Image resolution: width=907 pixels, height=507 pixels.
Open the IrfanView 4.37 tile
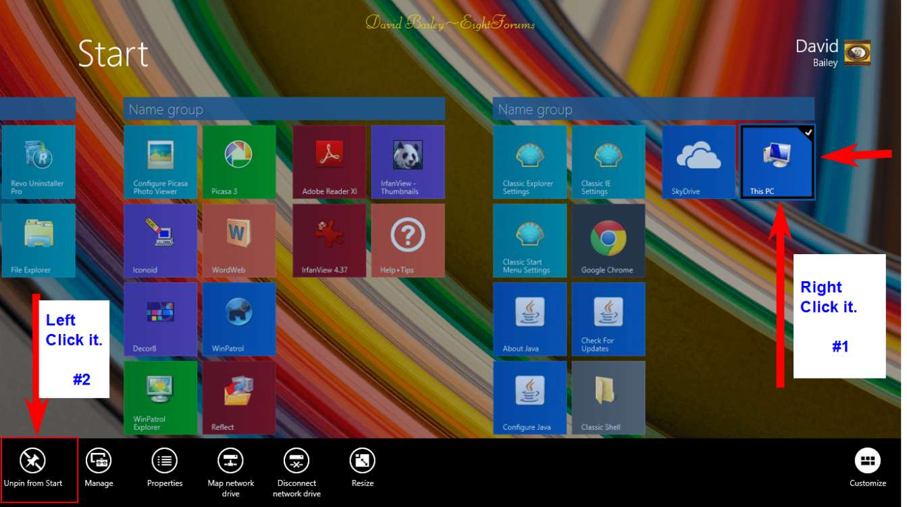(x=330, y=241)
